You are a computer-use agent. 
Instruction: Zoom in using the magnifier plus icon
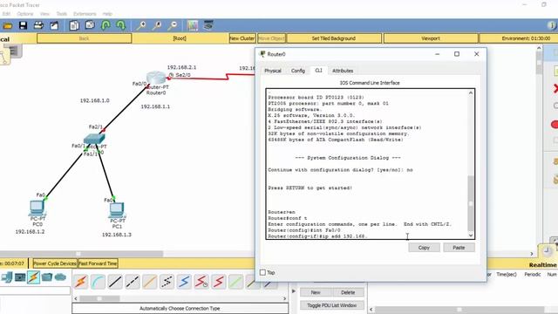141,25
